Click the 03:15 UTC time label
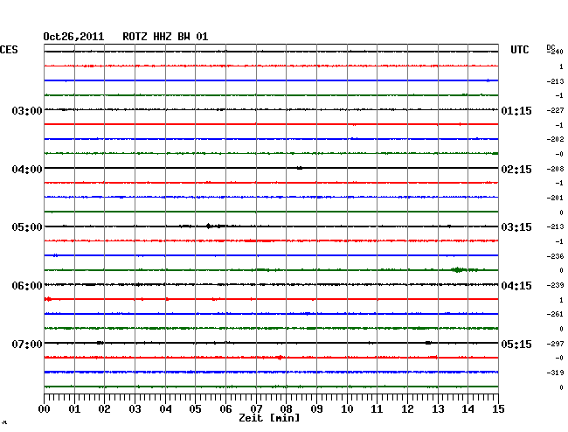The width and height of the screenshot is (568, 432). pos(516,227)
